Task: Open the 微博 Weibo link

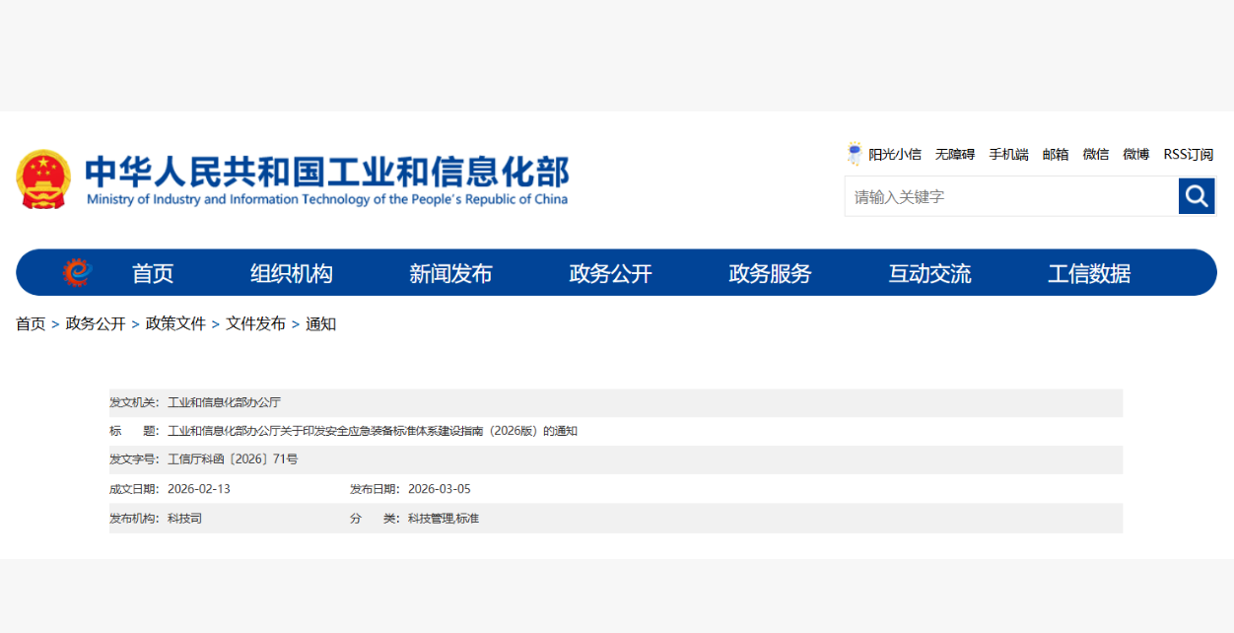Action: point(1134,154)
